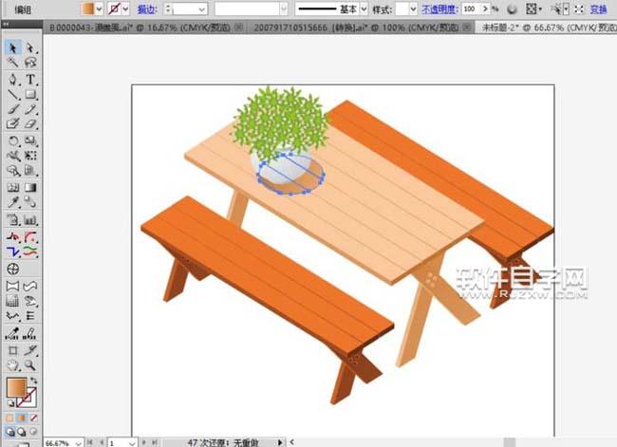Select the wavy flag distort tool
Screen dimensions: 617x447
coord(30,286)
